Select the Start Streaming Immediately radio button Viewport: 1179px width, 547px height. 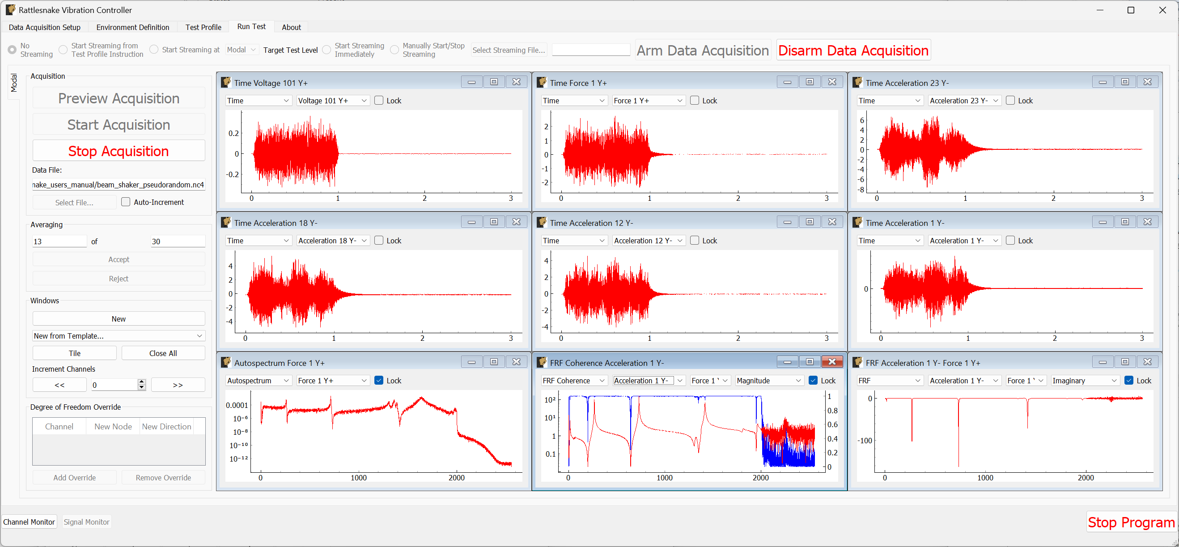click(x=327, y=50)
